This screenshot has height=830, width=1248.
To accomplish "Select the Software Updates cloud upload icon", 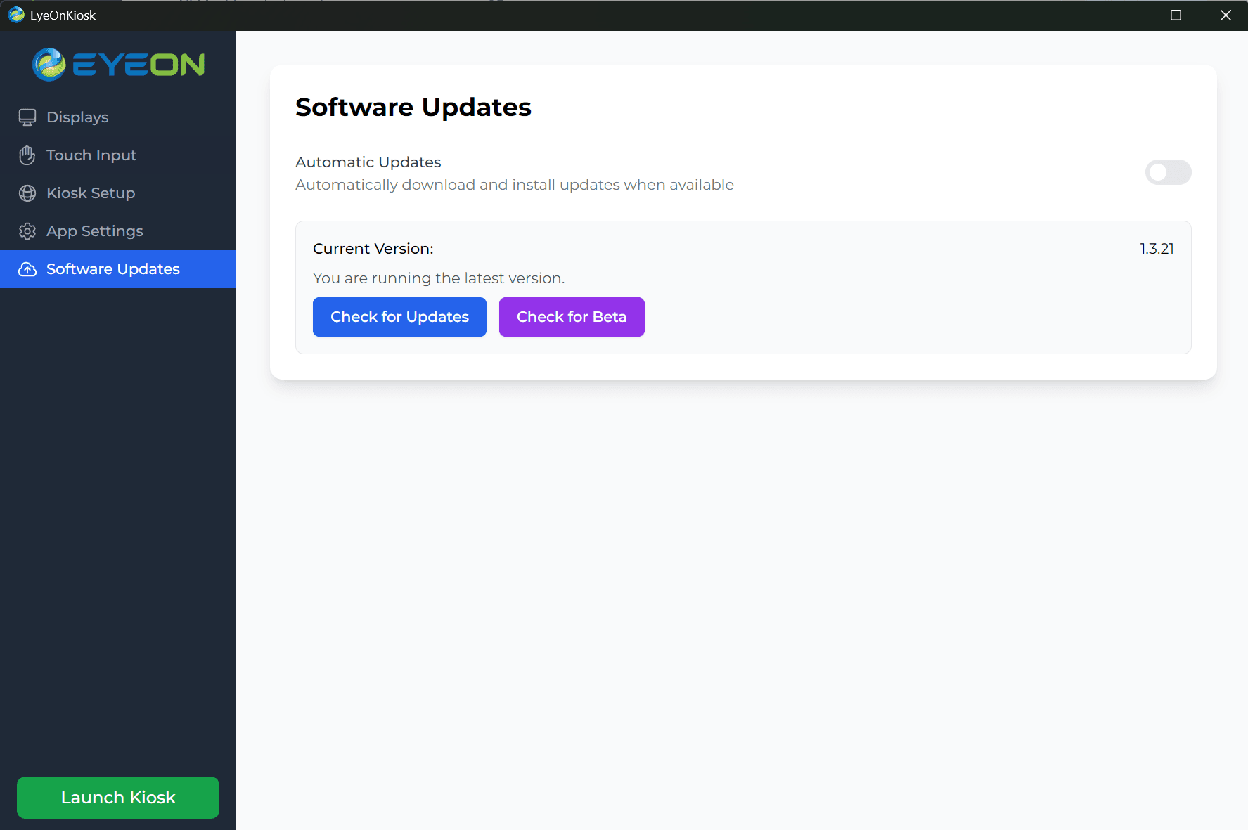I will tap(27, 269).
